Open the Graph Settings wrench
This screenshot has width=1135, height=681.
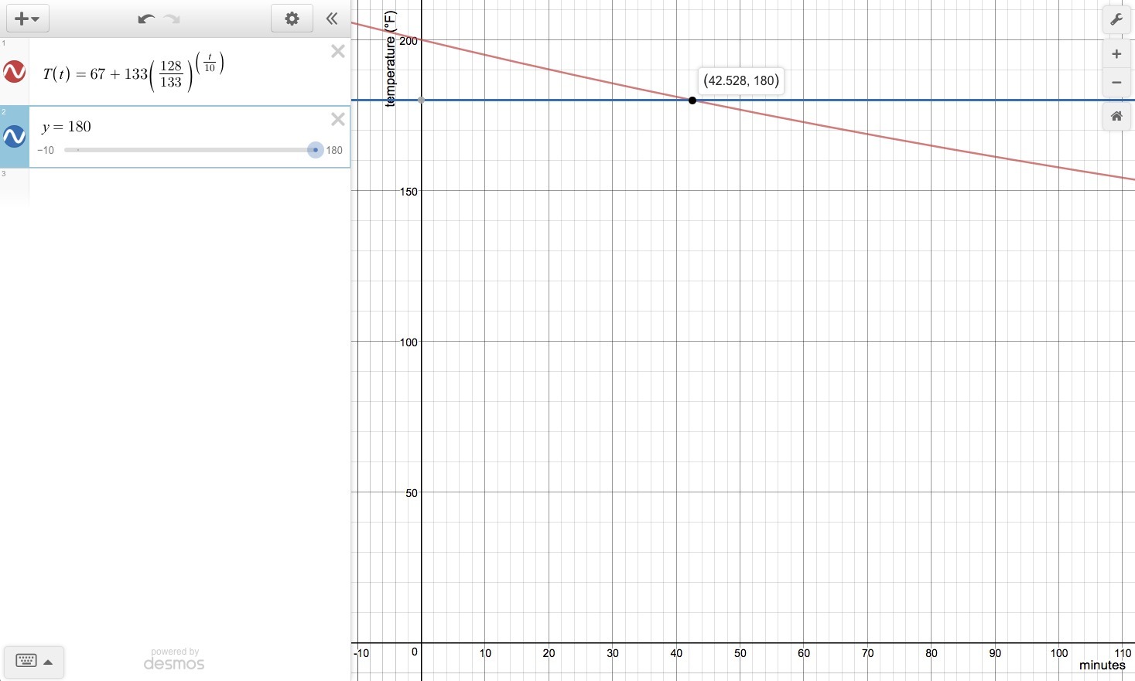pyautogui.click(x=1116, y=20)
